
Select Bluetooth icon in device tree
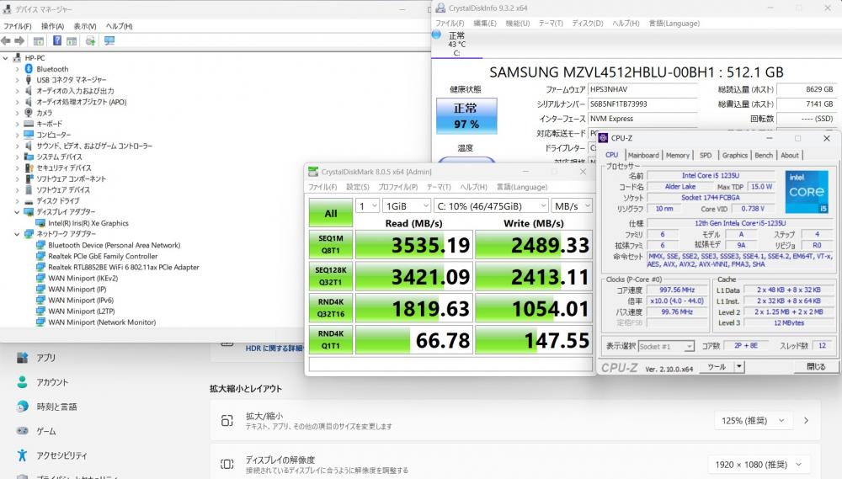point(29,69)
